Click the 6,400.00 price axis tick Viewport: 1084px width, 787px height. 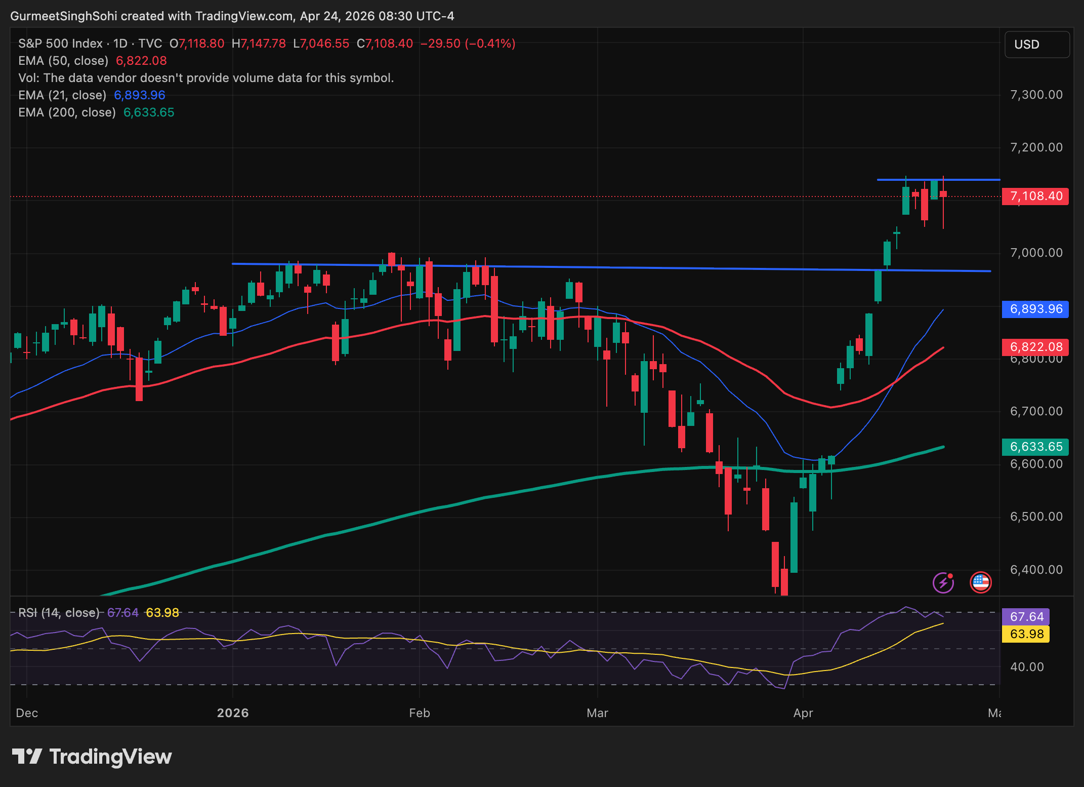(x=1036, y=570)
